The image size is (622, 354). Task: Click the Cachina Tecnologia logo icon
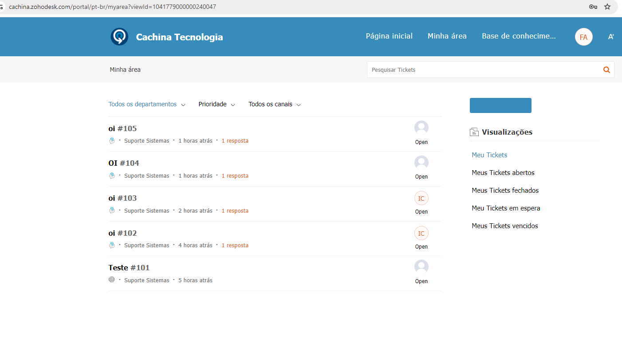coord(119,37)
